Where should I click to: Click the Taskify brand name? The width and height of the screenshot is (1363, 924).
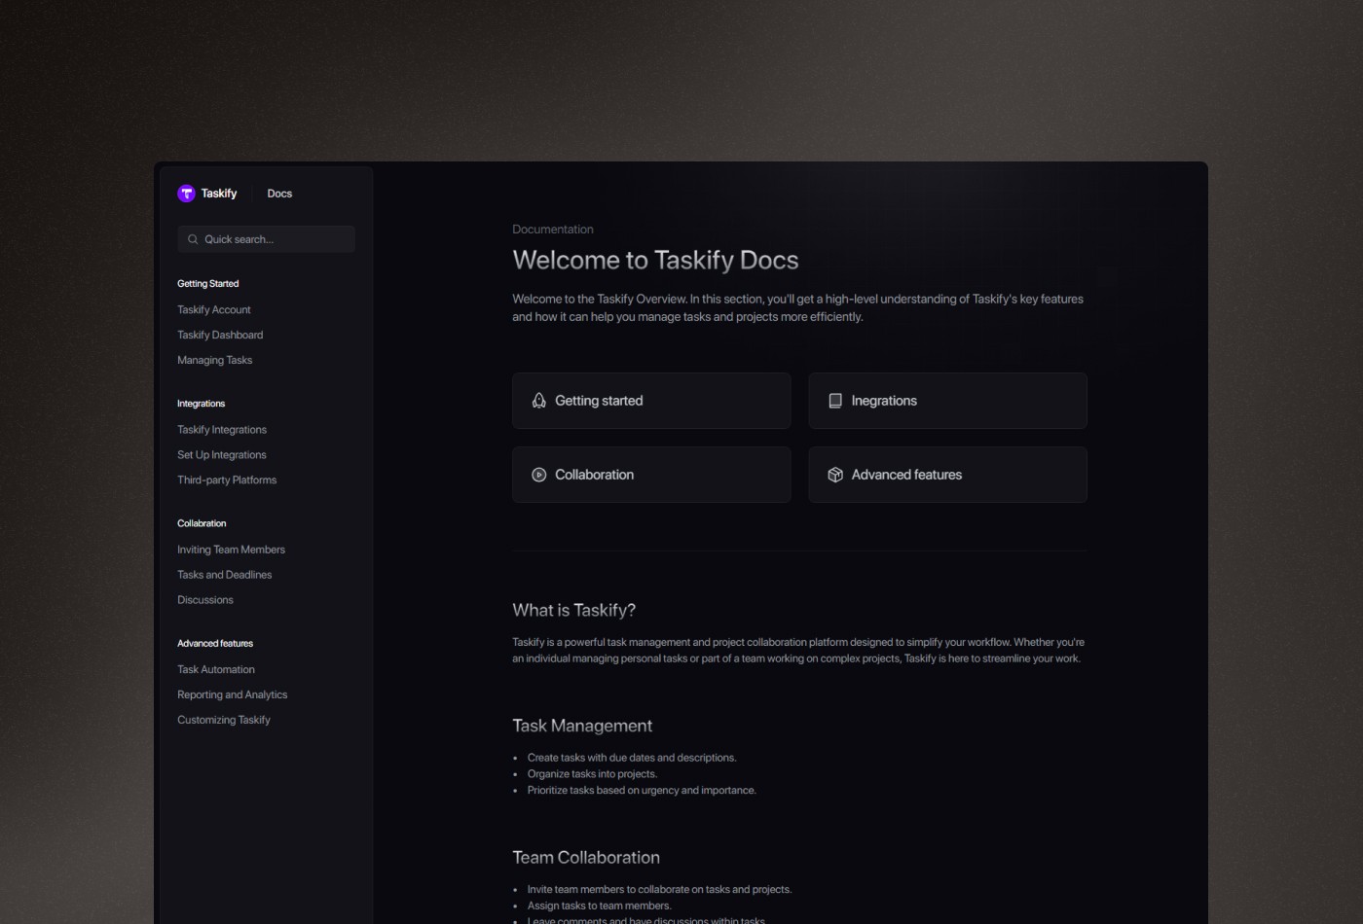(x=219, y=194)
